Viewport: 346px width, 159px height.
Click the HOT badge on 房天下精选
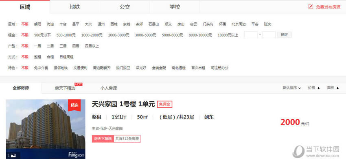79,84
